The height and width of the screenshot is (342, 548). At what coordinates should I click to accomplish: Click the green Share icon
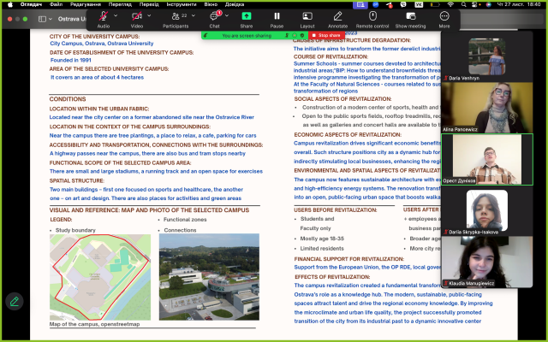(247, 16)
